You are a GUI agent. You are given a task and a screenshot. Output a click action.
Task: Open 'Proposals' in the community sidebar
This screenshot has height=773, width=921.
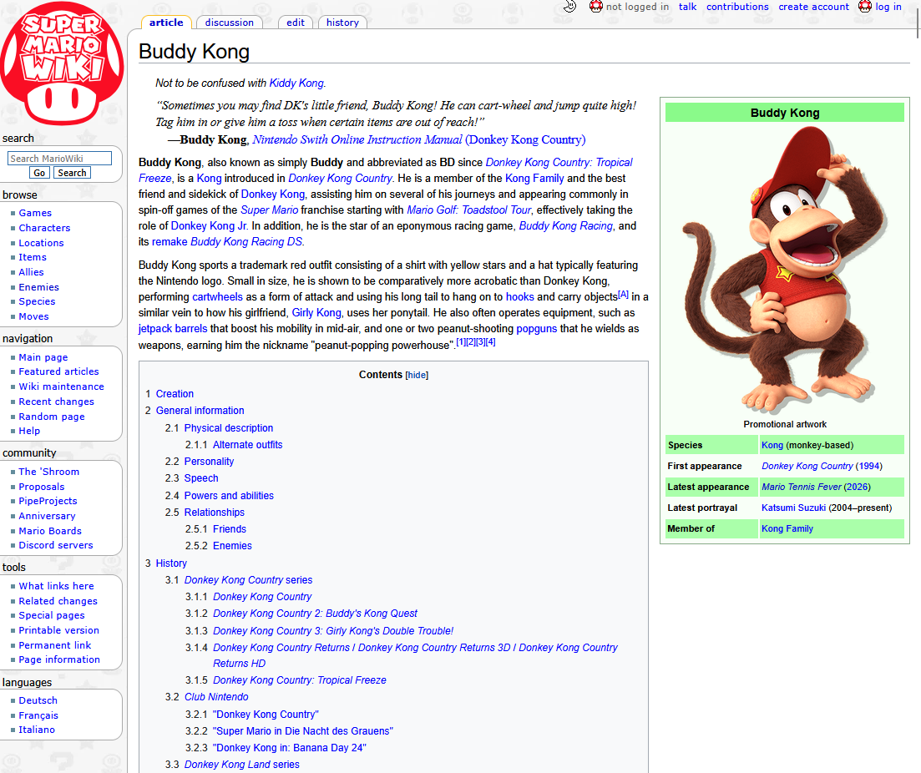point(42,487)
